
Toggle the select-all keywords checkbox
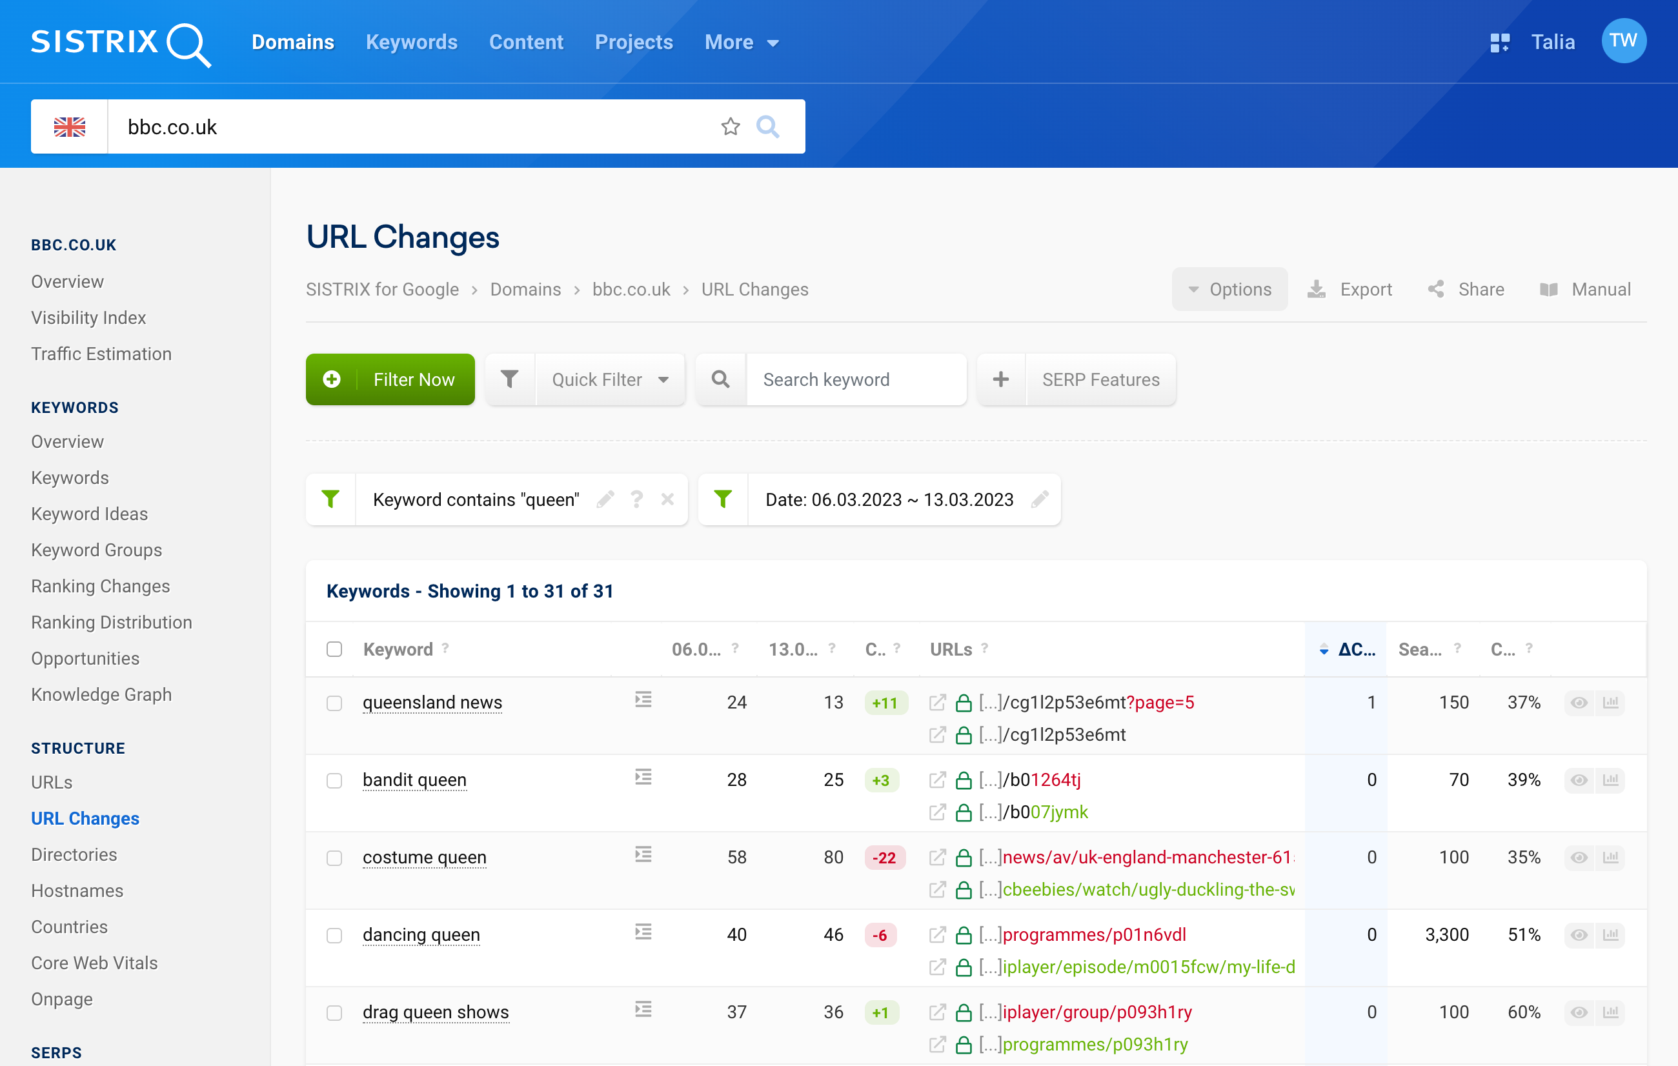(334, 649)
